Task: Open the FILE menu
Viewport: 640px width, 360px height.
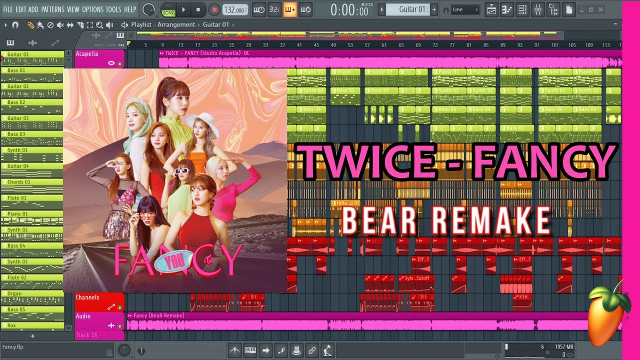Action: 8,9
